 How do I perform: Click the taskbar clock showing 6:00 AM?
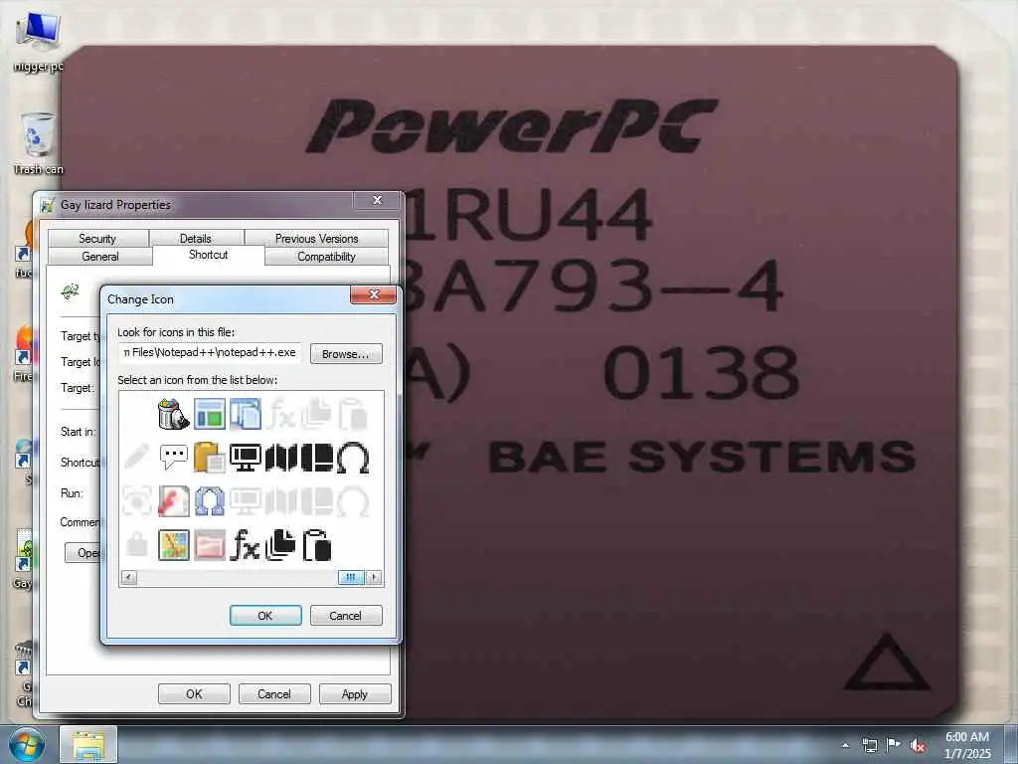(966, 745)
